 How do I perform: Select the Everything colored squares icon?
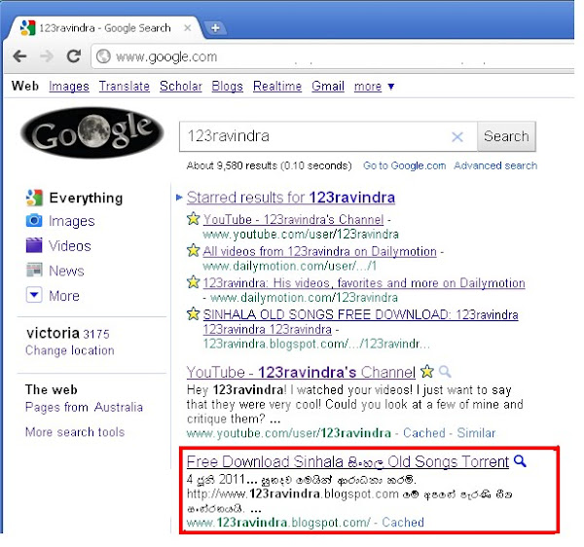point(34,198)
